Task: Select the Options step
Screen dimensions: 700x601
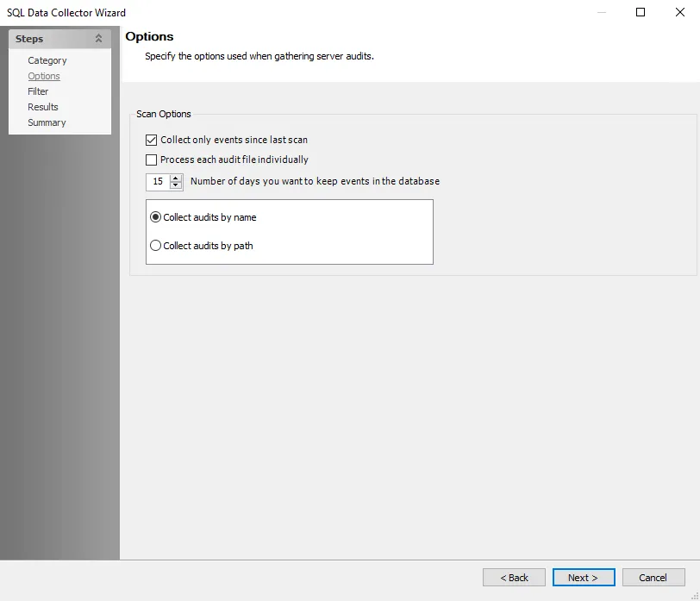Action: (x=44, y=76)
